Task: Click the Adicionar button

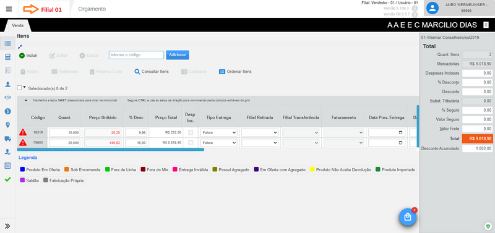Action: [178, 55]
